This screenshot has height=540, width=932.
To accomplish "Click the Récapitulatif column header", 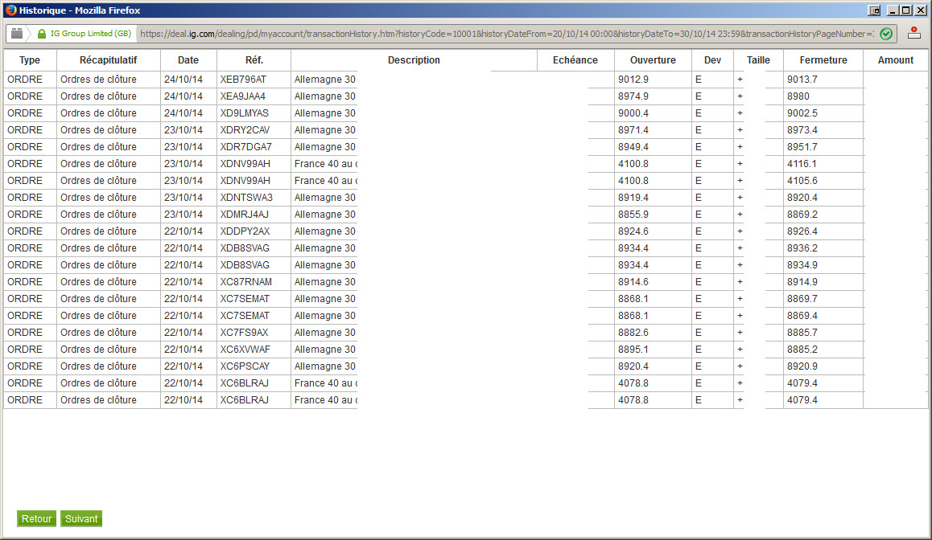I will [108, 60].
